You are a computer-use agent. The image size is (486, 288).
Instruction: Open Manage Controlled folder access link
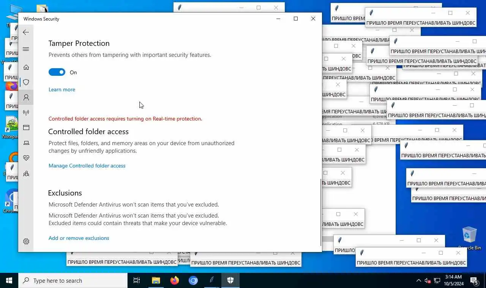87,166
